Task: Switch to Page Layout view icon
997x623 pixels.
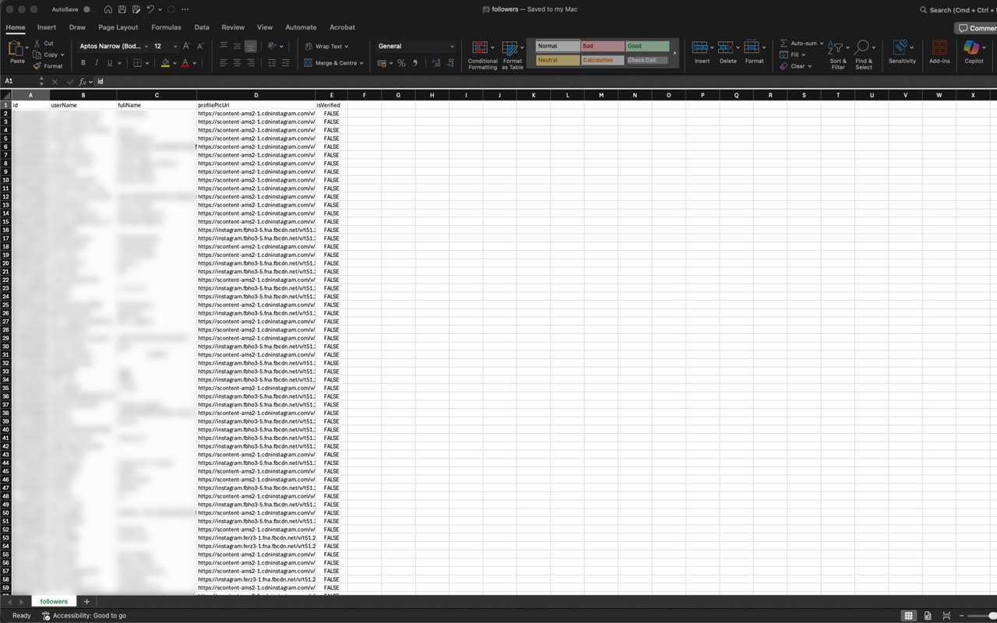Action: coord(927,615)
